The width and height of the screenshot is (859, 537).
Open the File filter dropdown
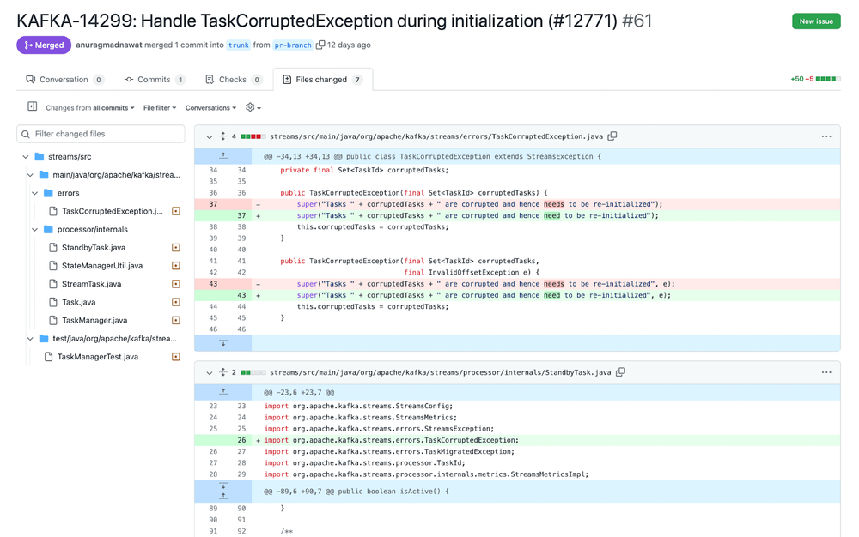159,108
